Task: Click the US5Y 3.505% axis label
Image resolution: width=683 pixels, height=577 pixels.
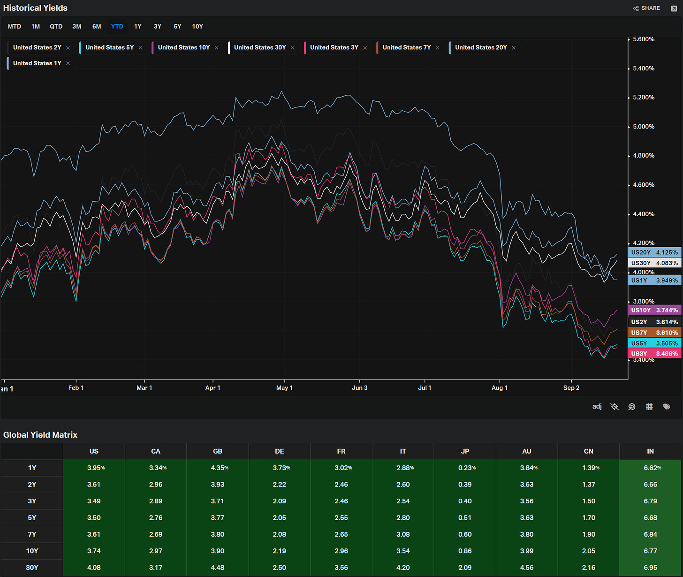Action: point(654,343)
